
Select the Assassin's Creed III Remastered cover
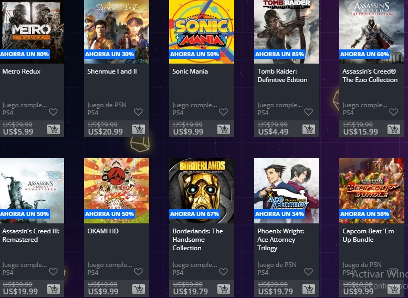pyautogui.click(x=32, y=191)
